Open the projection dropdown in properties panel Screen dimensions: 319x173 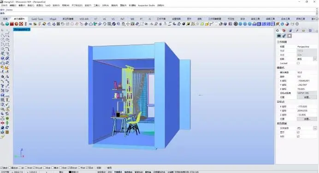[315, 59]
